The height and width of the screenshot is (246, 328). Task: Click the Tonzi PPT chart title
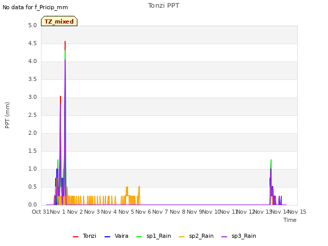(x=163, y=6)
